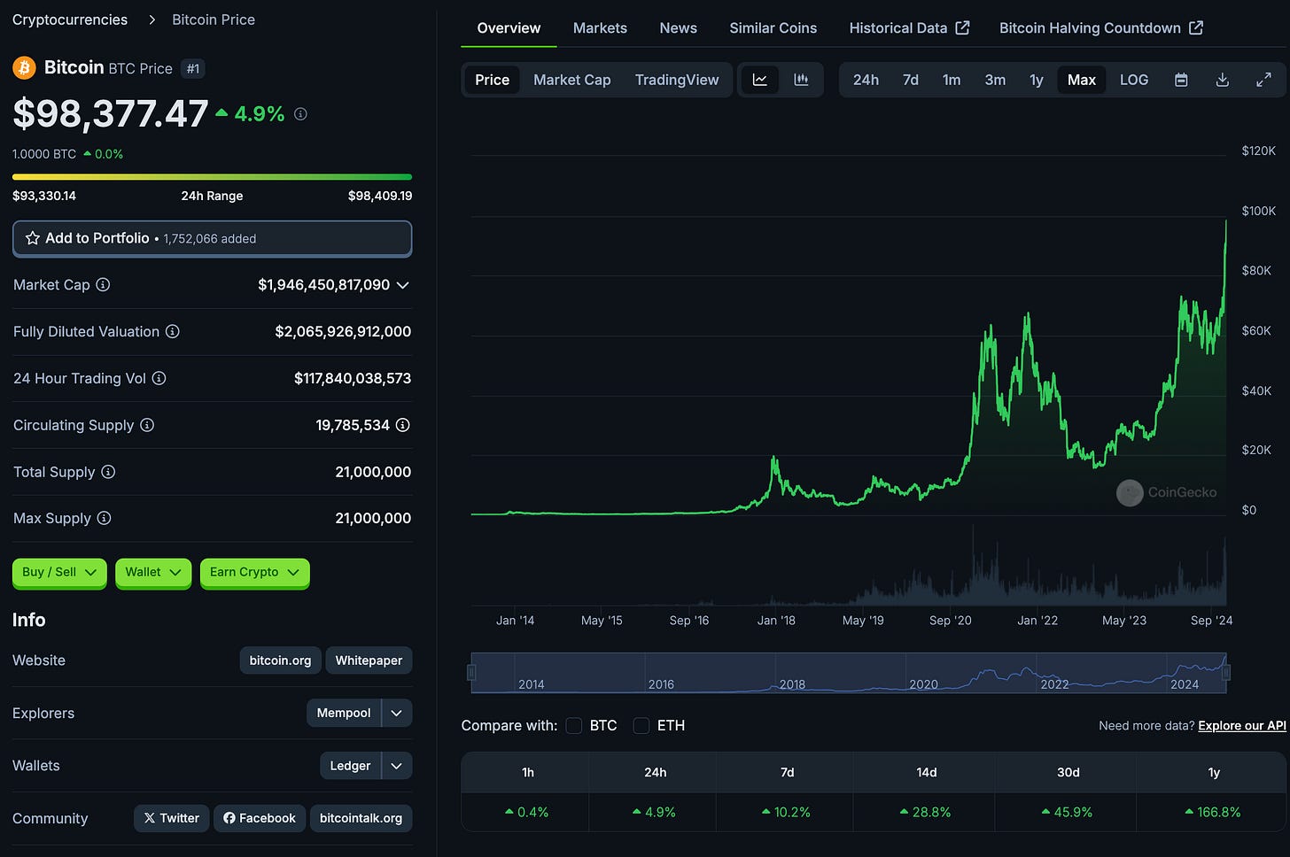1290x857 pixels.
Task: Open the Facebook community link
Action: click(x=260, y=818)
